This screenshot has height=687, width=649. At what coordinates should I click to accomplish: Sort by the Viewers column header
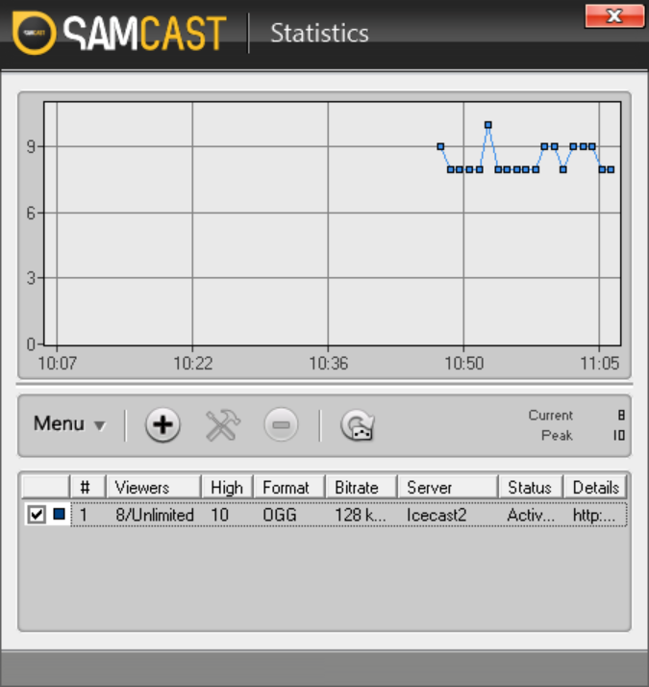(x=153, y=487)
